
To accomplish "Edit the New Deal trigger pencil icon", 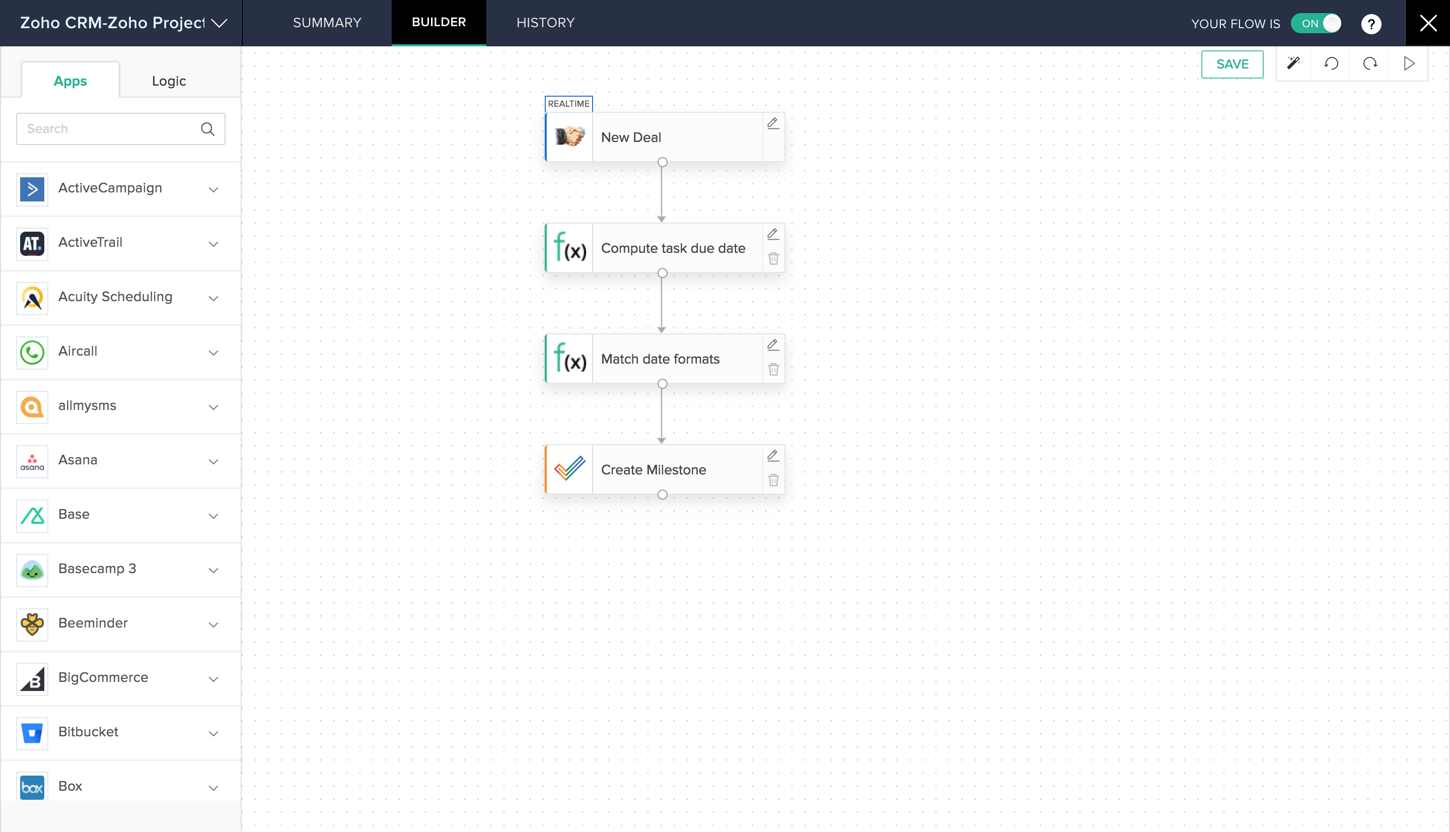I will pos(773,123).
